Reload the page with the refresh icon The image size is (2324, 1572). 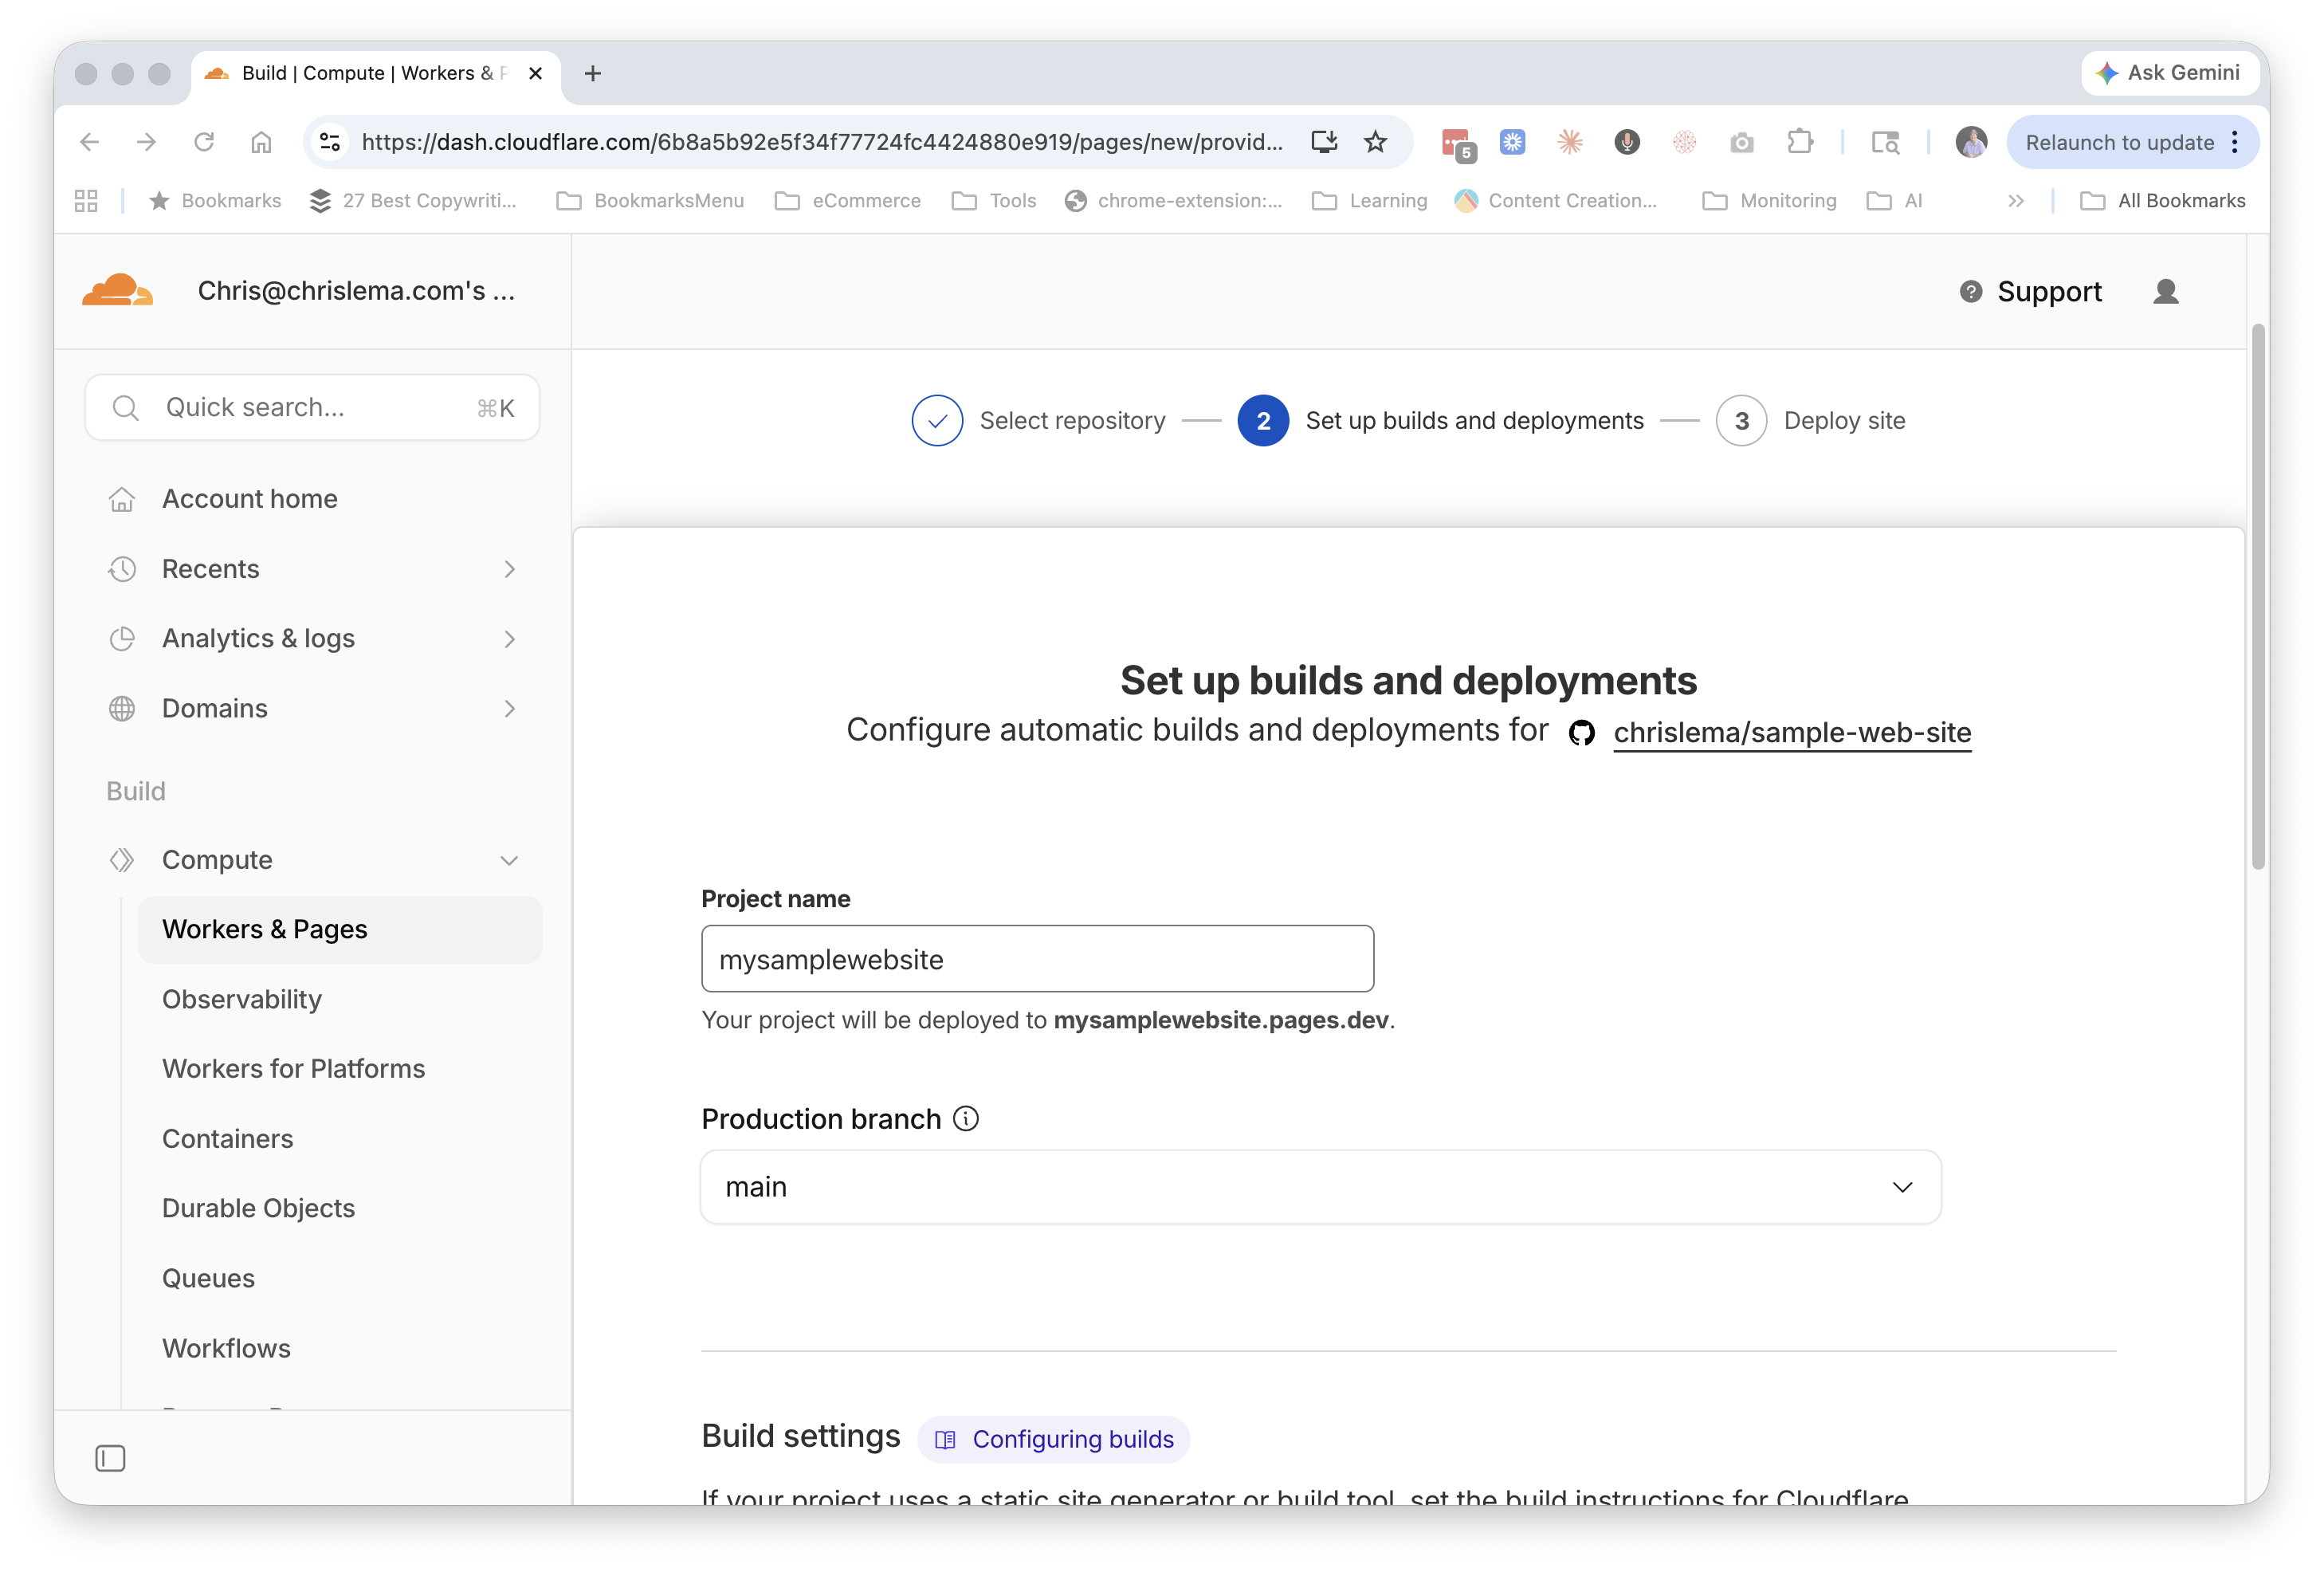(204, 142)
